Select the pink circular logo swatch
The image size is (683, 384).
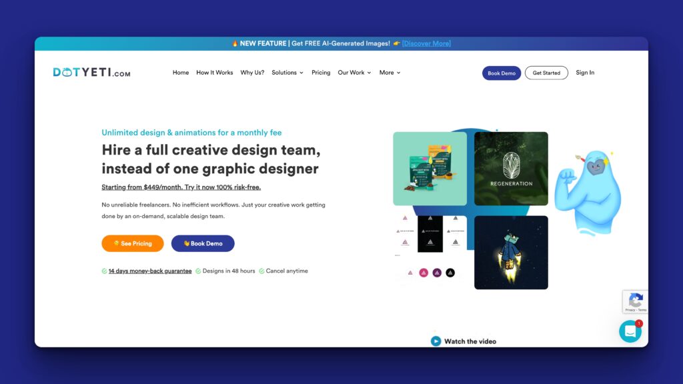point(424,273)
